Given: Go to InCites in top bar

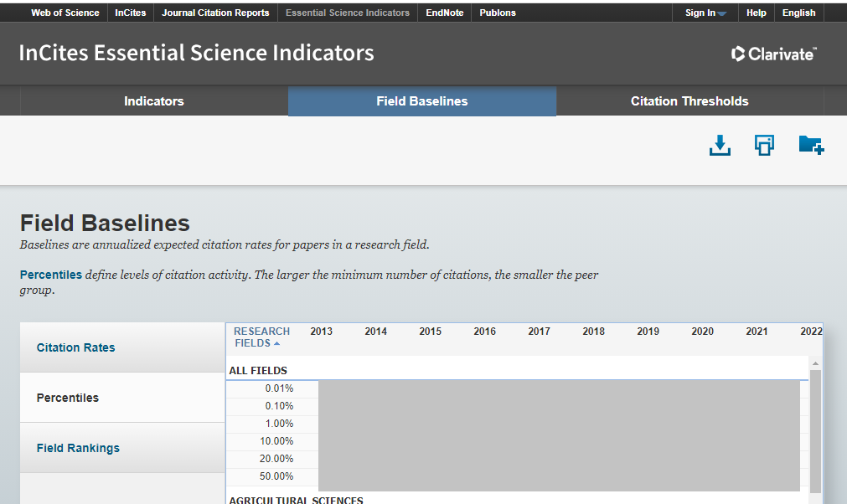Looking at the screenshot, I should tap(130, 13).
